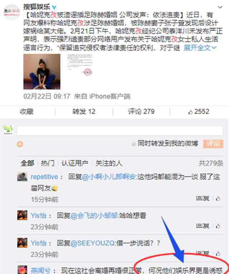This screenshot has width=229, height=274.
Task: Open the post options chevron at top right
Action: [220, 7]
